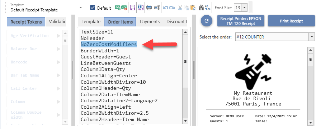Image resolution: width=316 pixels, height=129 pixels.
Task: Open the Template selection dropdown arrow
Action: pos(81,7)
